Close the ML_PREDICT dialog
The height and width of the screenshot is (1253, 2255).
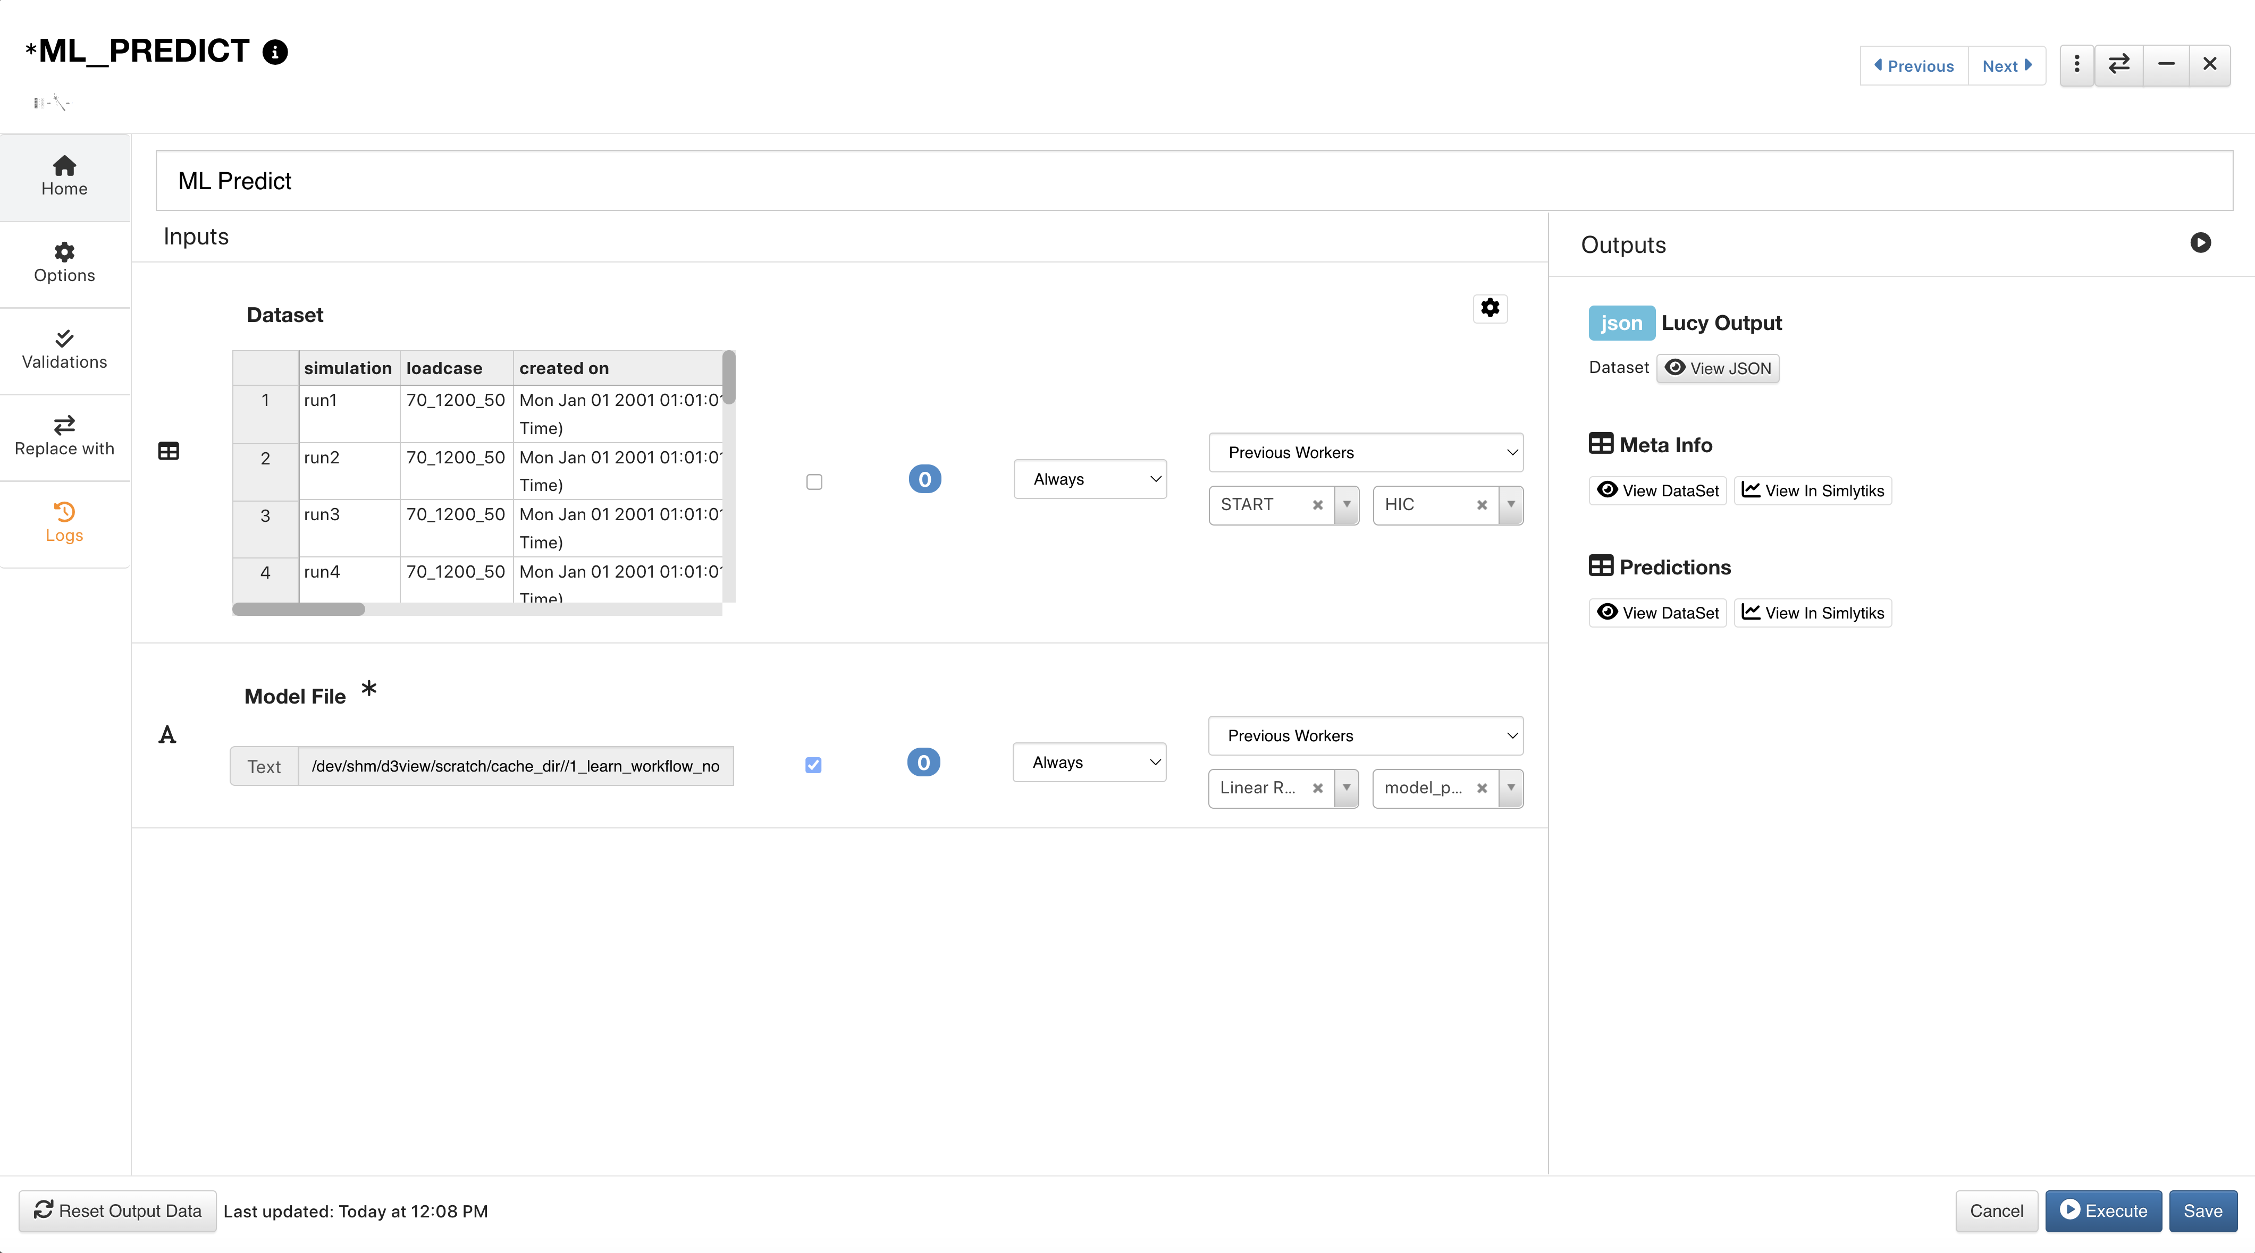[2209, 65]
